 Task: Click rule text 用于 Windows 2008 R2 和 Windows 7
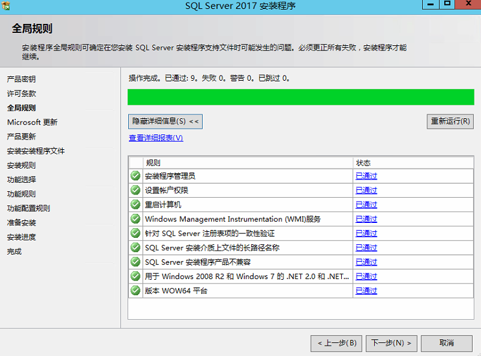click(247, 277)
